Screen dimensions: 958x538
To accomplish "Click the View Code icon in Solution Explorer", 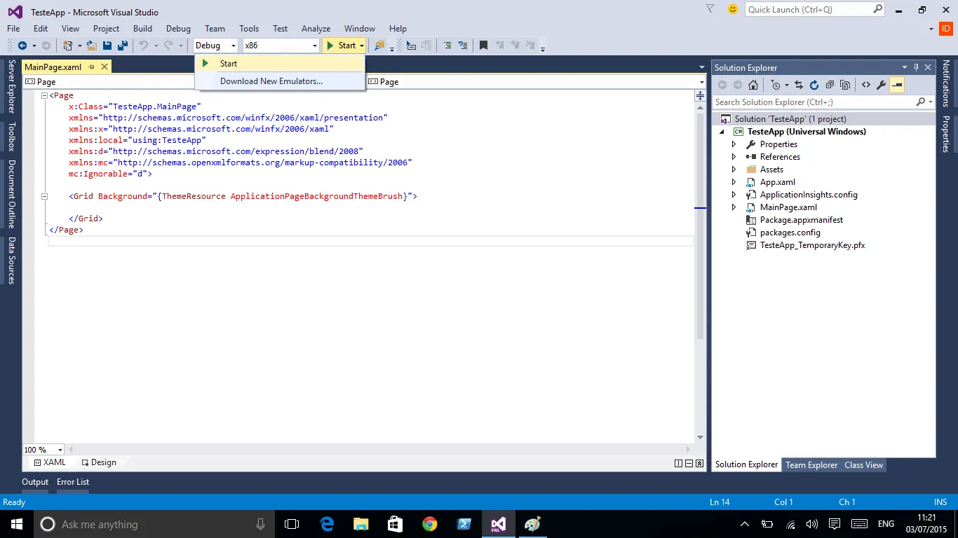I will (x=866, y=85).
